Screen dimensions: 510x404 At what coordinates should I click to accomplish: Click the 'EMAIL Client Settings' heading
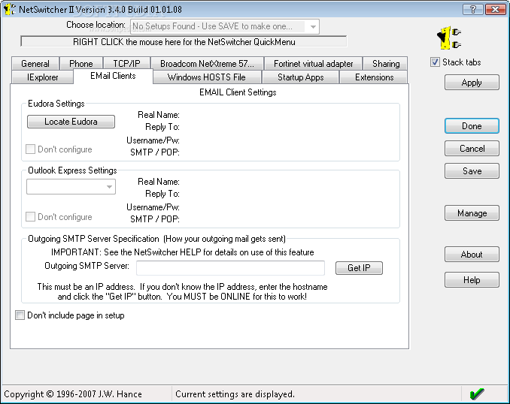tap(238, 92)
